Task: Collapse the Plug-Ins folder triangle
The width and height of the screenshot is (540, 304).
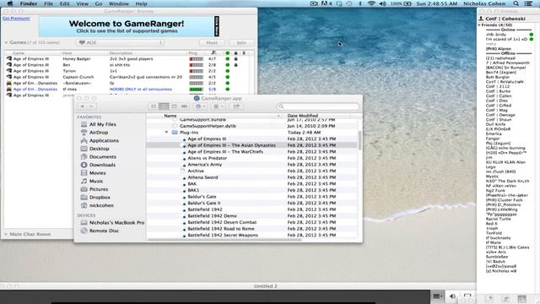Action: 167,133
